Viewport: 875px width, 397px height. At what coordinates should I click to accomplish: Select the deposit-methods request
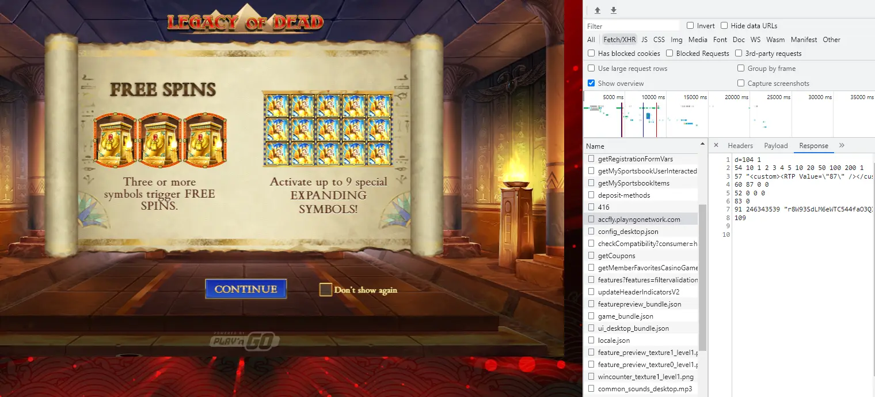tap(641, 195)
